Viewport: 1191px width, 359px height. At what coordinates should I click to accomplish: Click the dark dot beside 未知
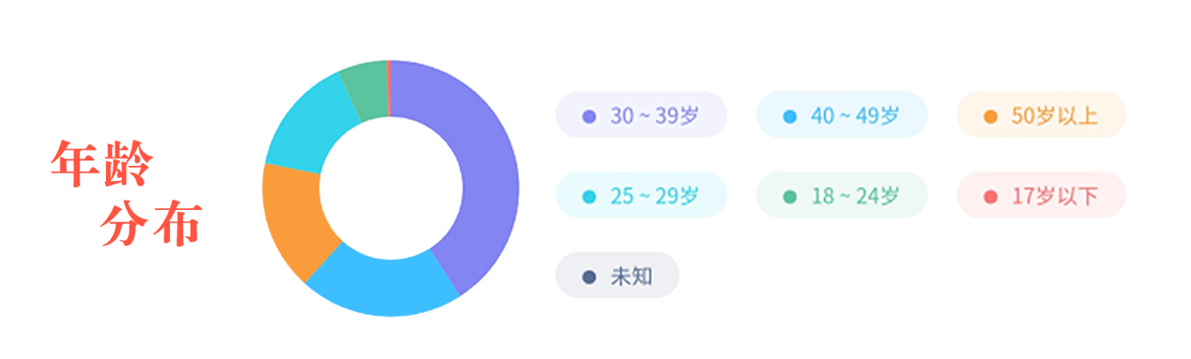pos(589,277)
